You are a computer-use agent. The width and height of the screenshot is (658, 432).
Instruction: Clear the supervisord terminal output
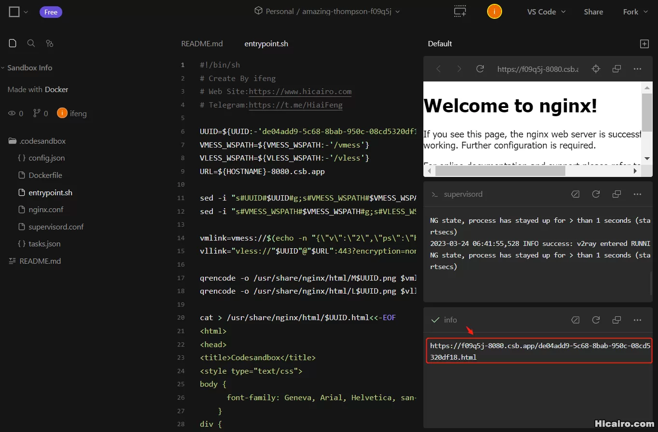tap(575, 194)
